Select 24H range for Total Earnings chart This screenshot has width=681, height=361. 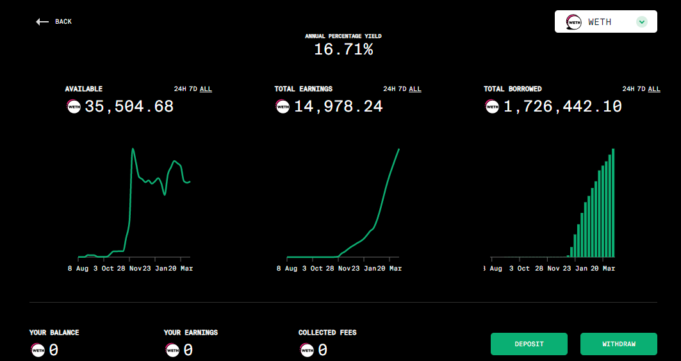click(389, 89)
